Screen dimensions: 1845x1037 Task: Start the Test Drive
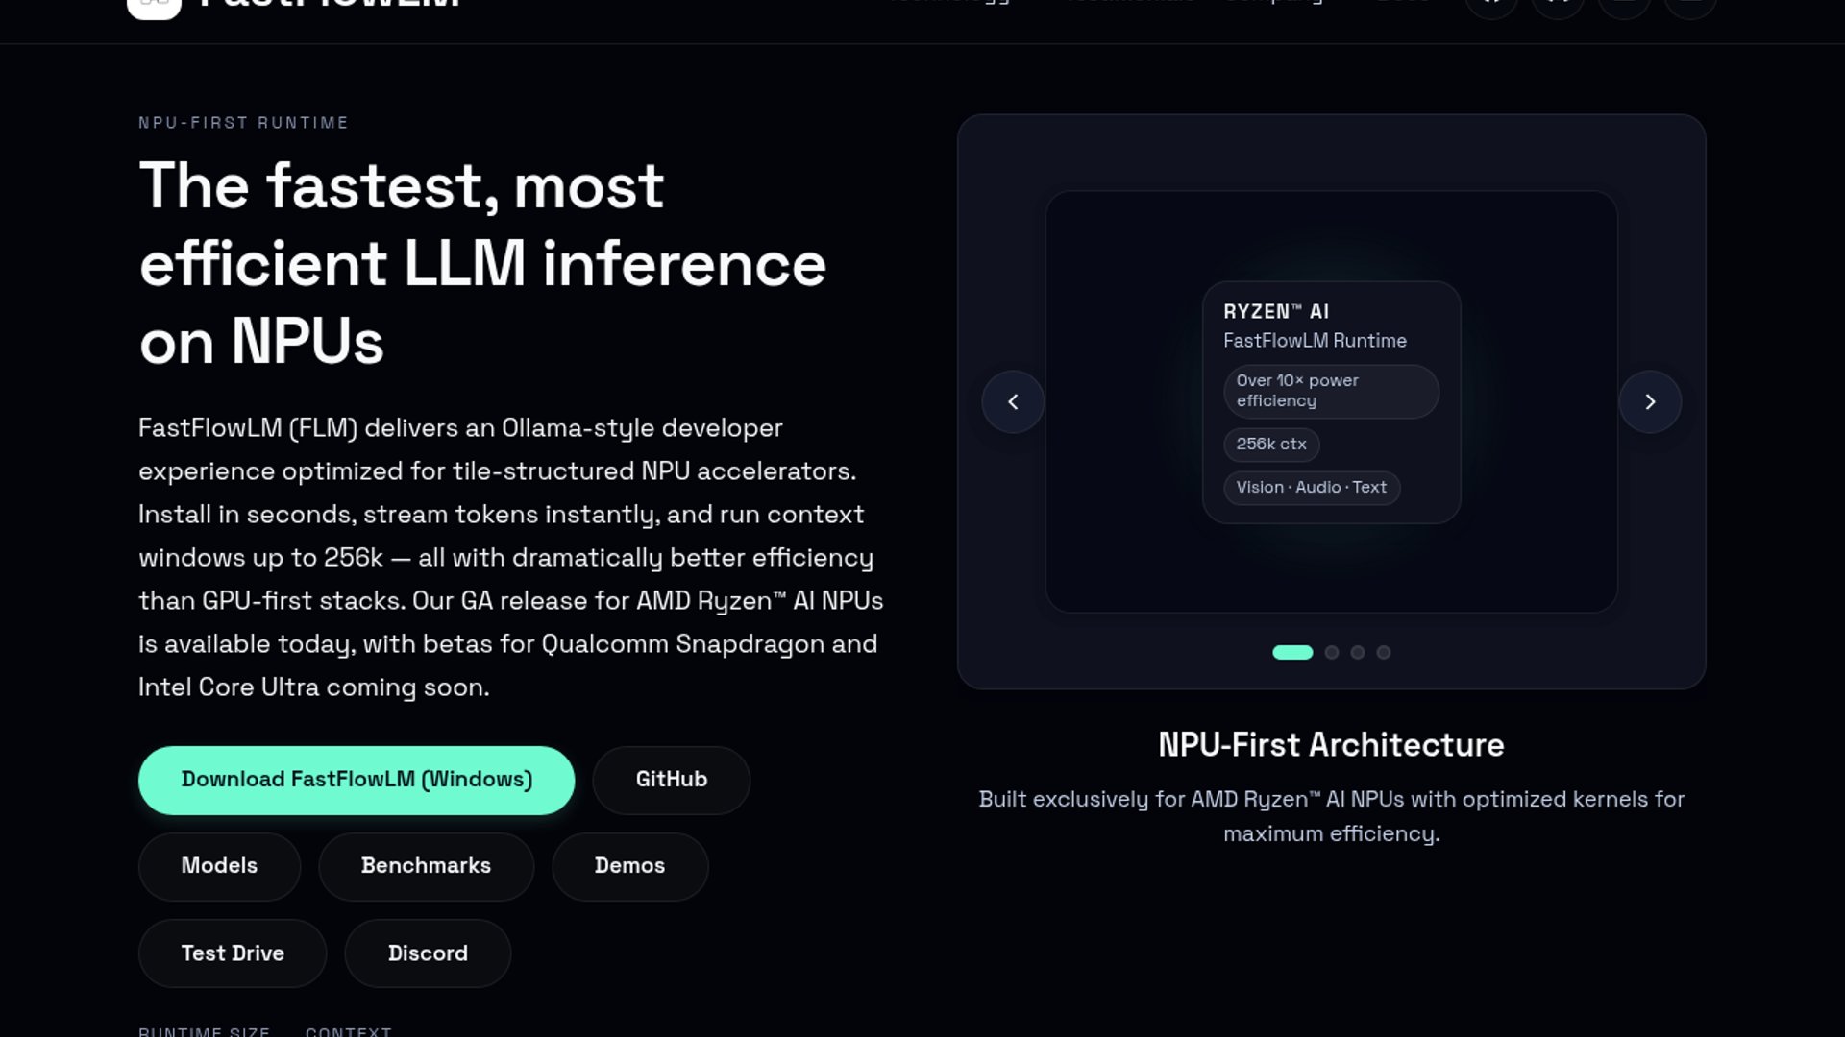point(233,953)
